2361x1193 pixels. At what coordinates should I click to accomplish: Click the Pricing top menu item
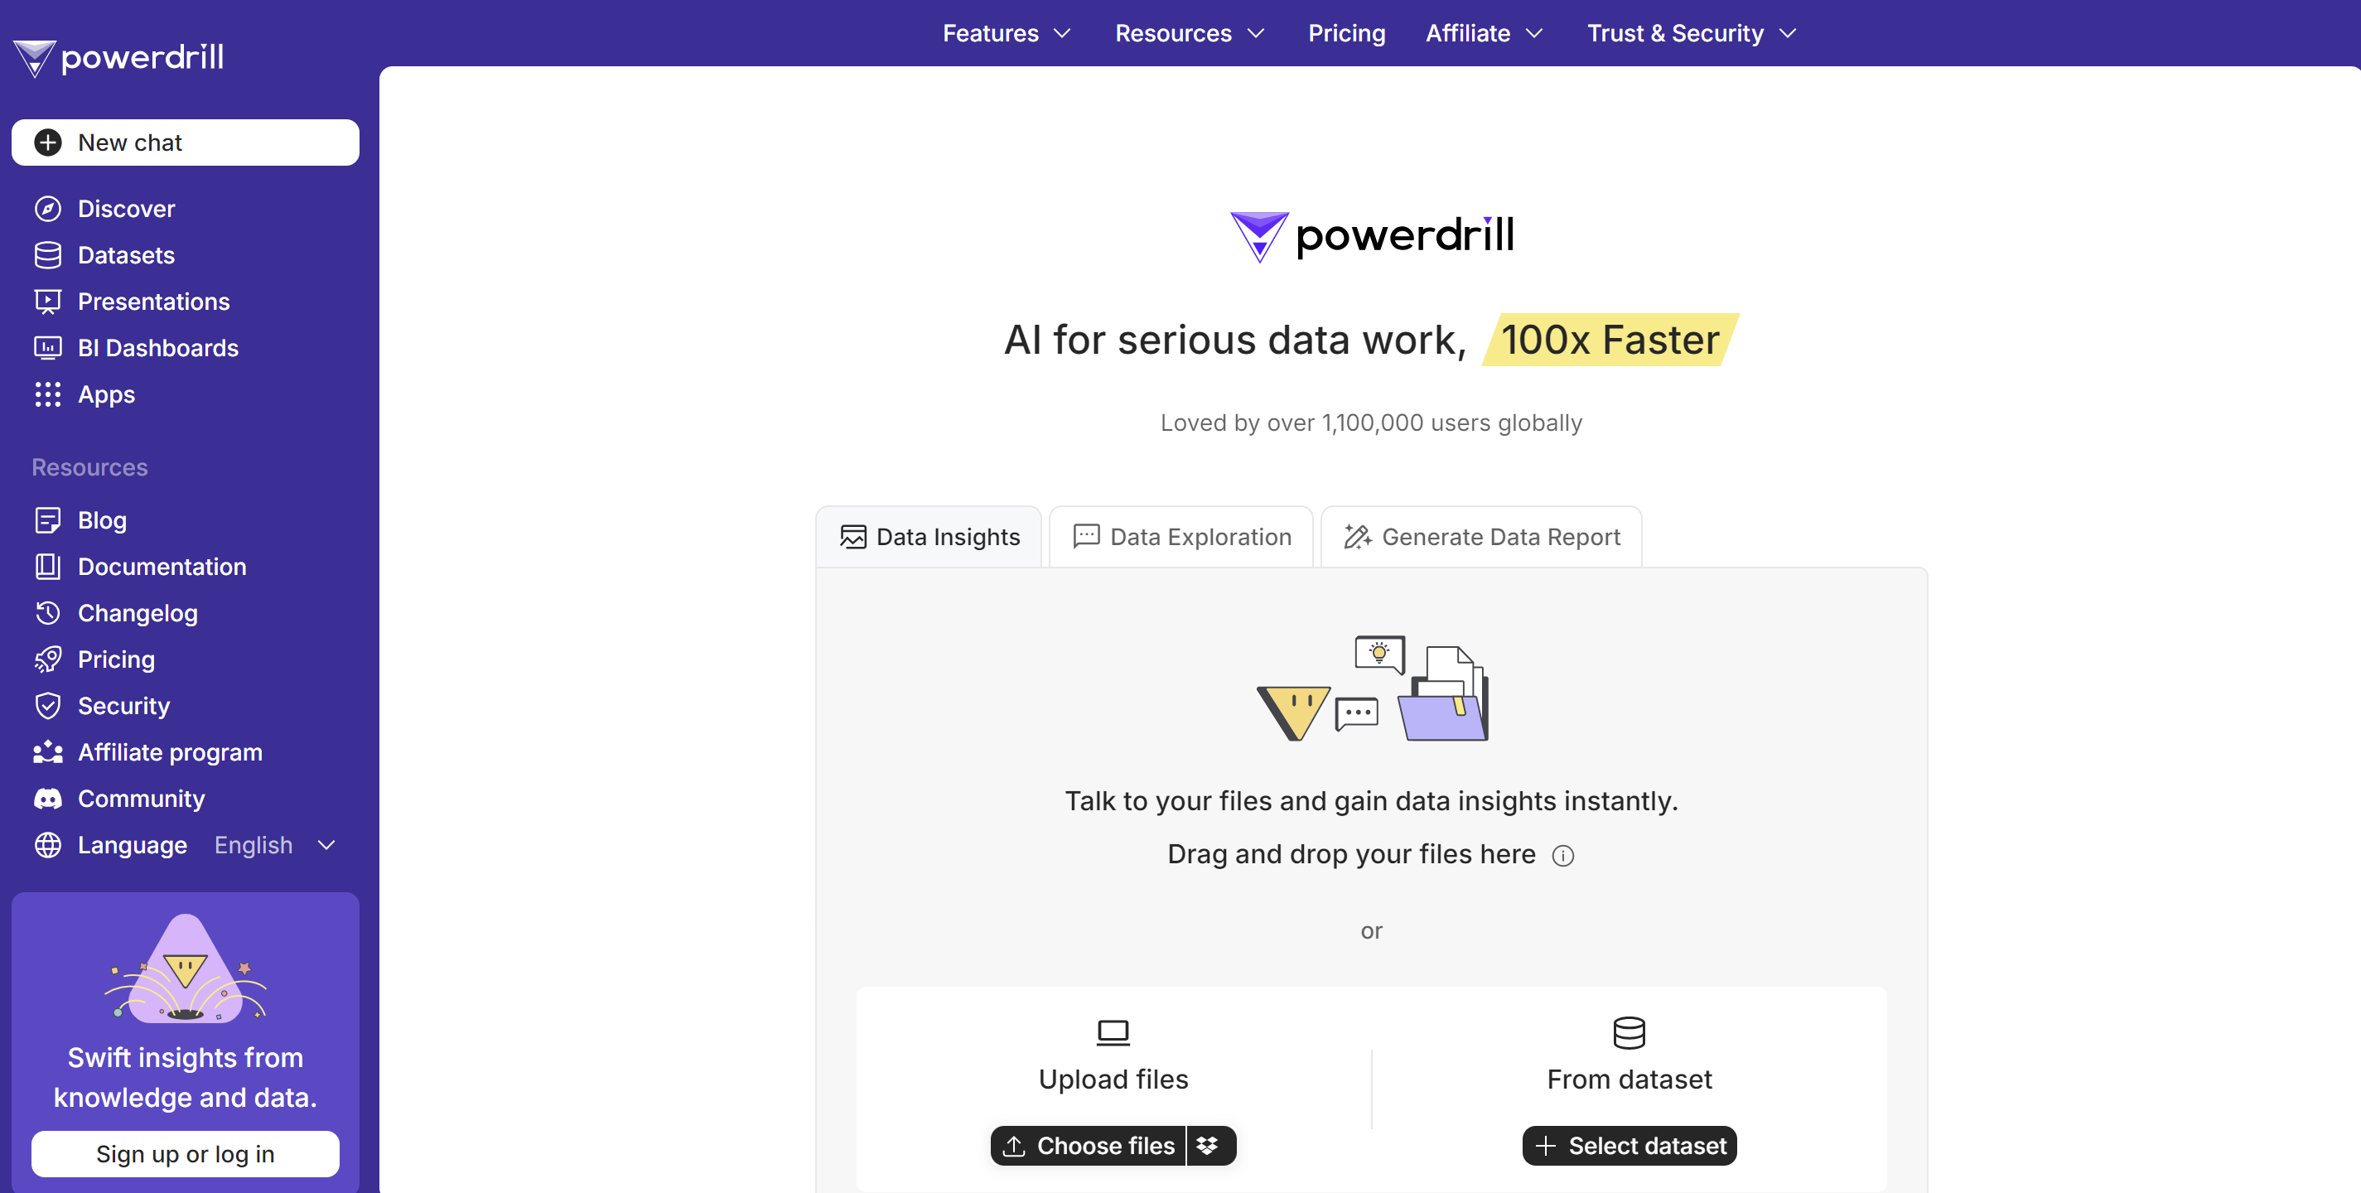tap(1345, 34)
